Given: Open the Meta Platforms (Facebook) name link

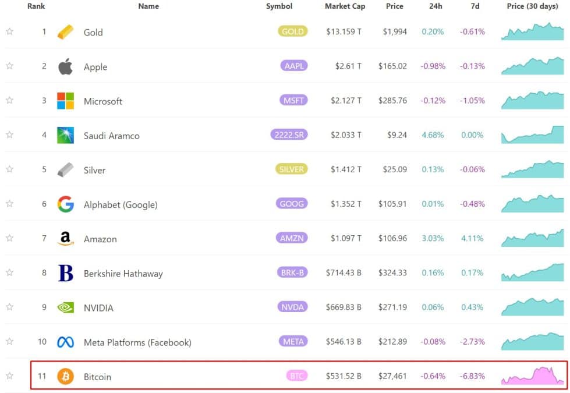Looking at the screenshot, I should (x=137, y=342).
